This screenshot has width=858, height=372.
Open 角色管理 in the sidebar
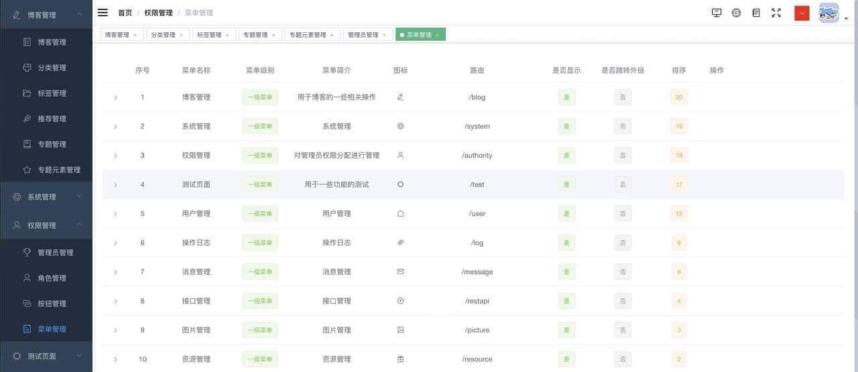[46, 277]
